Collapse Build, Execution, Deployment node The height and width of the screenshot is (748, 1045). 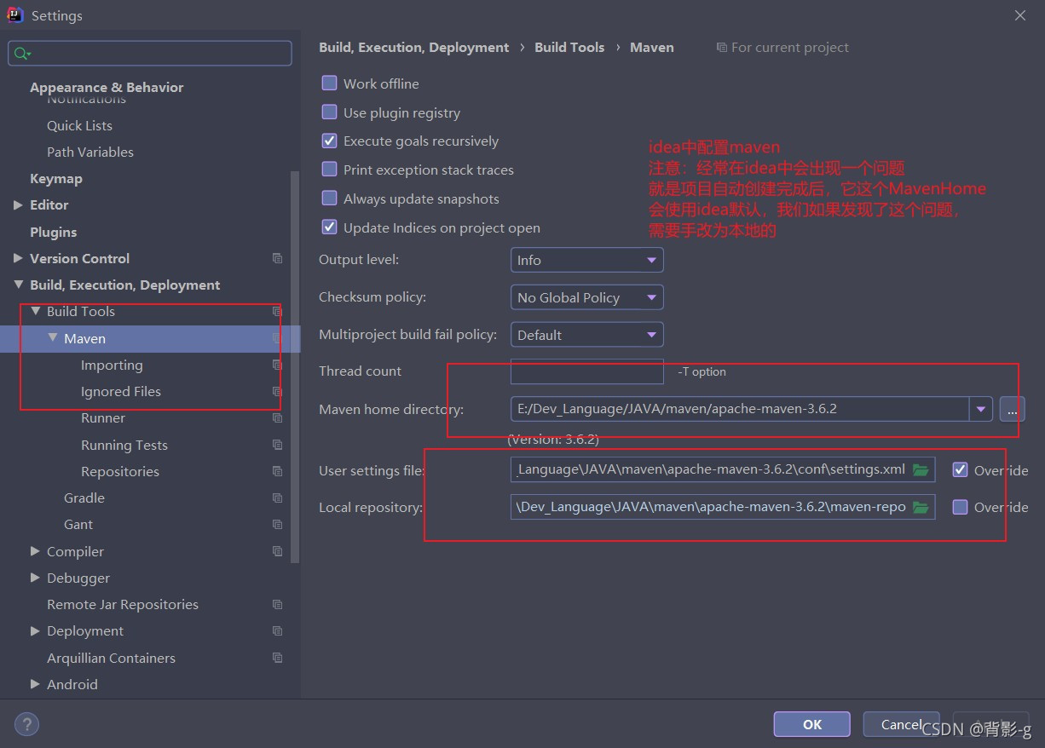(18, 285)
